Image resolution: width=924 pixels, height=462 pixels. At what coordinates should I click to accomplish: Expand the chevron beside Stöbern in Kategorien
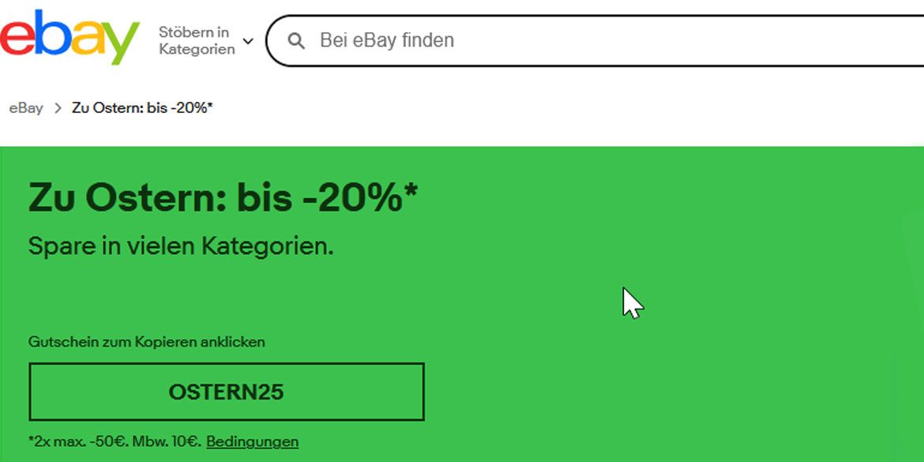248,40
